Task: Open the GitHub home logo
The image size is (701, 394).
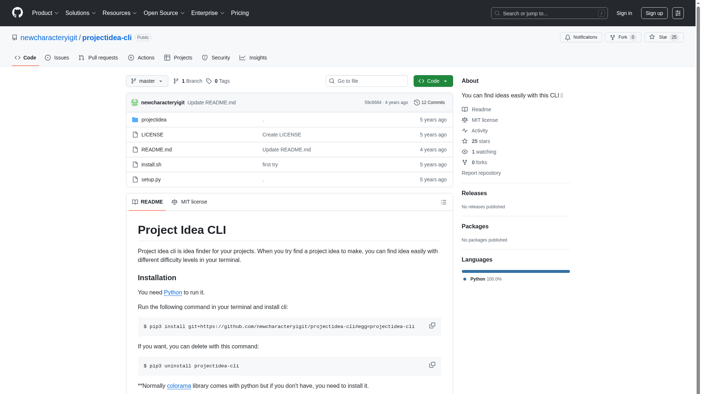Action: [x=17, y=13]
